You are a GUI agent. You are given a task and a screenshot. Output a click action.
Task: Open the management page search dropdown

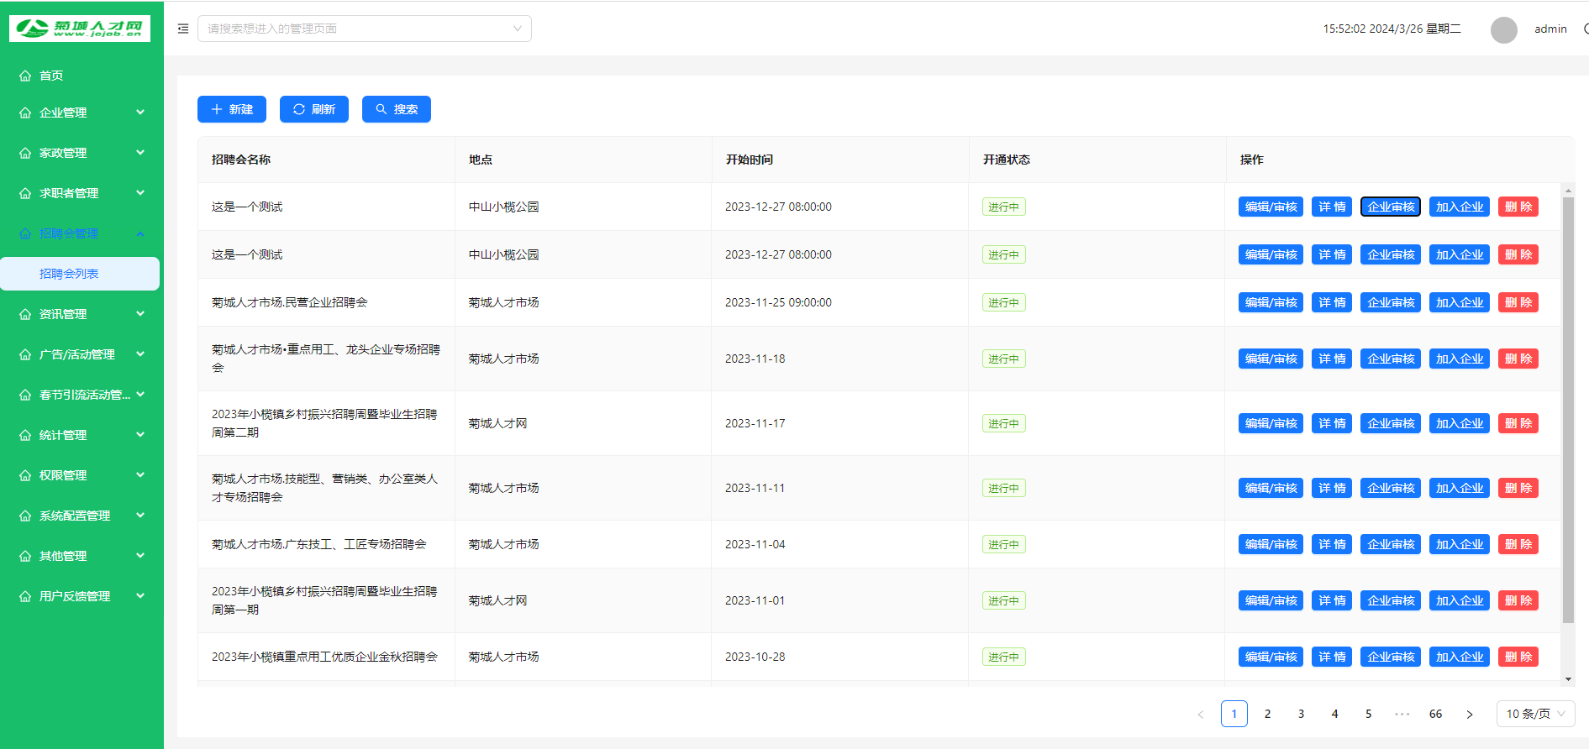click(364, 29)
